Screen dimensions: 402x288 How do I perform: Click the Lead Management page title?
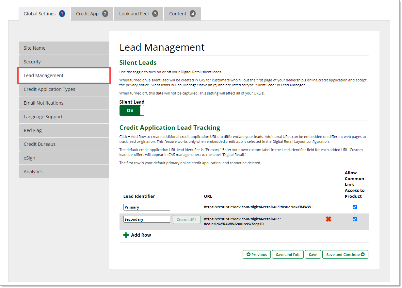coord(162,47)
